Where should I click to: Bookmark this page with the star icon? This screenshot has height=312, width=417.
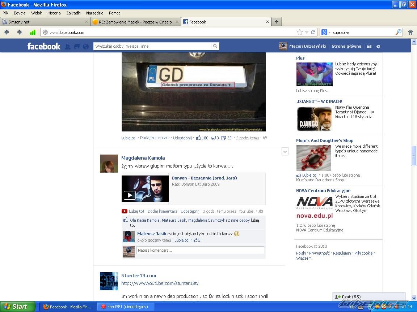(299, 32)
